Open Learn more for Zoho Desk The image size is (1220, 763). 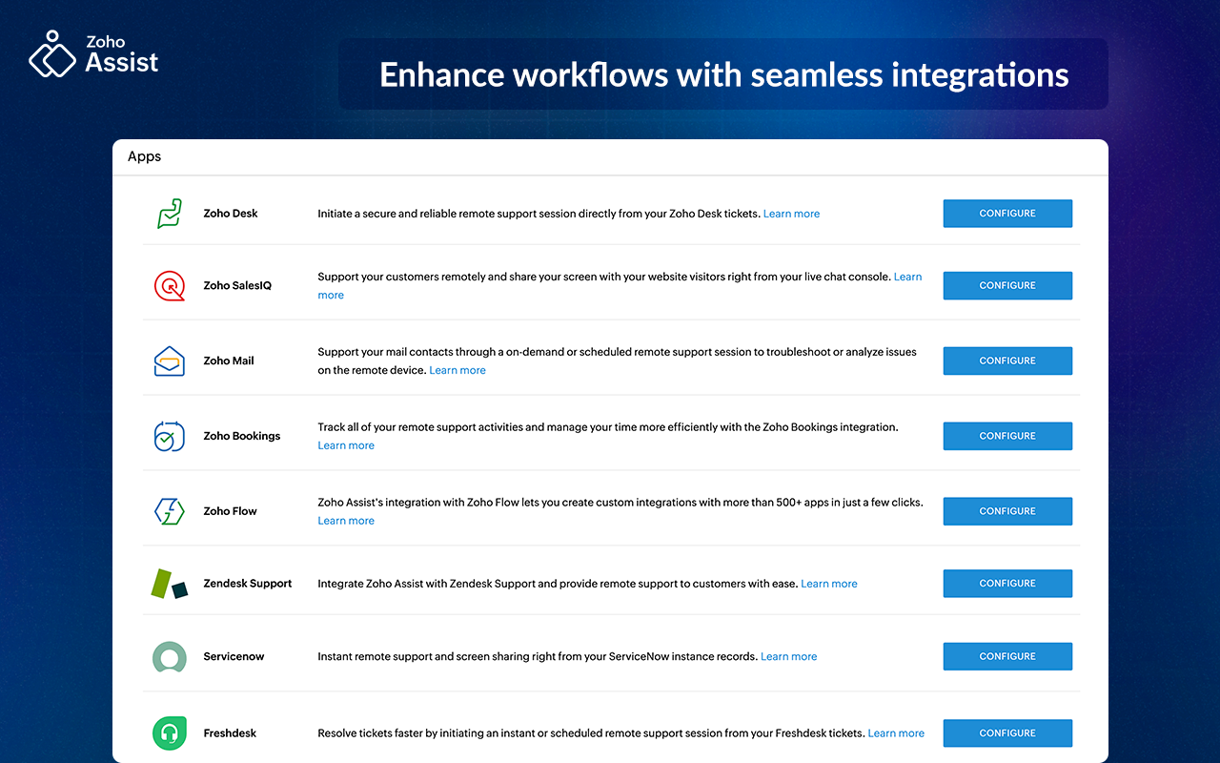coord(791,214)
